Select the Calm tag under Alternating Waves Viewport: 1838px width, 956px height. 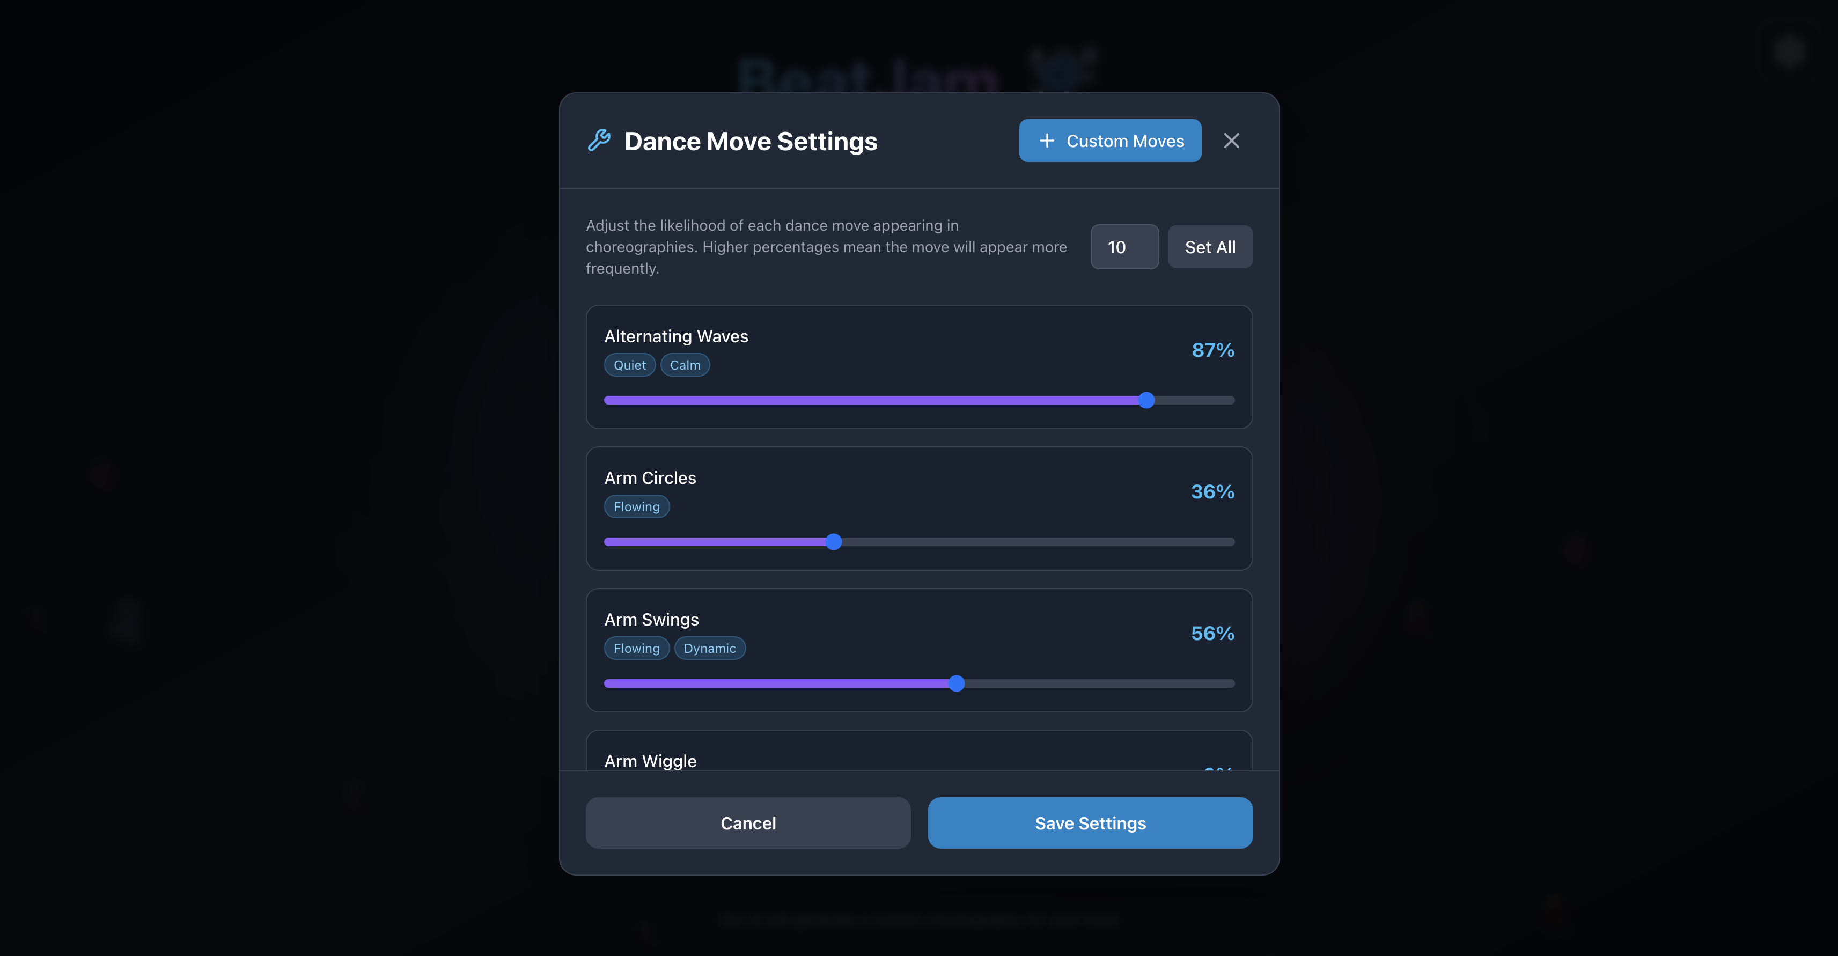pyautogui.click(x=685, y=365)
